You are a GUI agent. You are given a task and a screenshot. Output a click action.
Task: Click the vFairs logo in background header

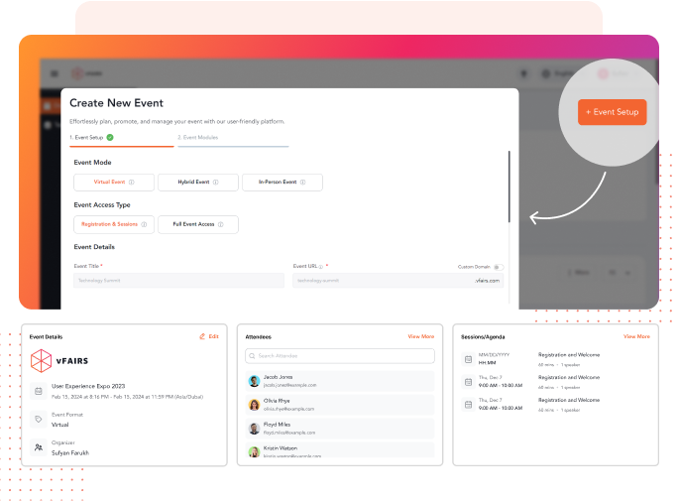click(x=87, y=73)
